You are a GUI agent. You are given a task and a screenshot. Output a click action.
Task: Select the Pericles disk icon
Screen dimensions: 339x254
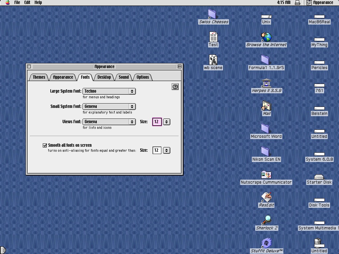pos(319,62)
